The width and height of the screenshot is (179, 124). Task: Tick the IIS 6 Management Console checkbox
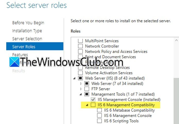(x=100, y=116)
